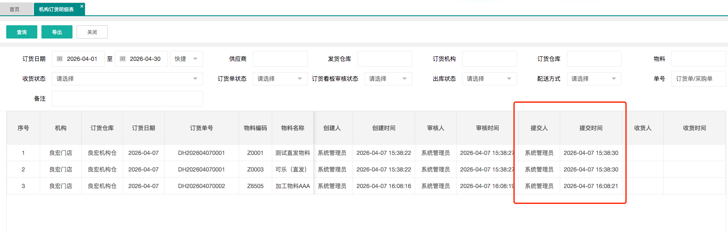Click the 收货时间 column header
Screen dimensions: 728x232
[x=695, y=128]
